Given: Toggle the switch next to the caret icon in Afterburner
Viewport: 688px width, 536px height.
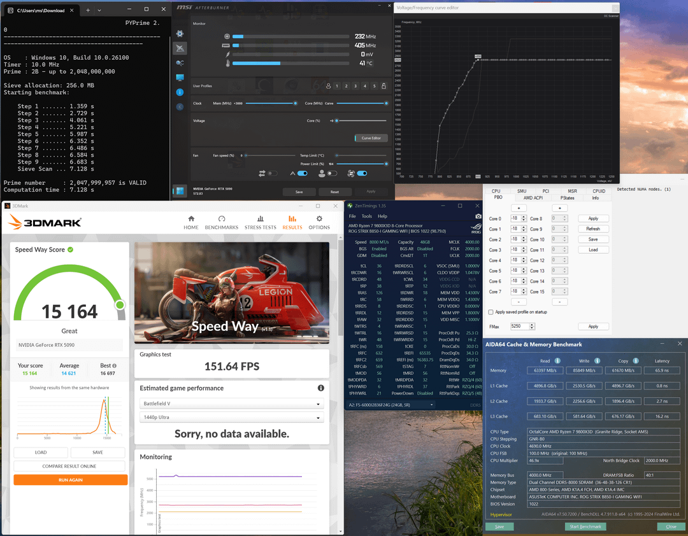Looking at the screenshot, I should coord(303,174).
